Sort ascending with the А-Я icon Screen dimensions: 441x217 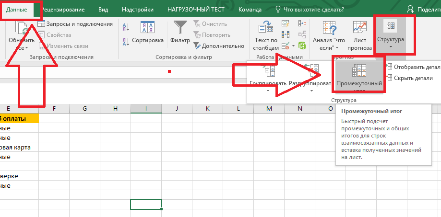126,26
